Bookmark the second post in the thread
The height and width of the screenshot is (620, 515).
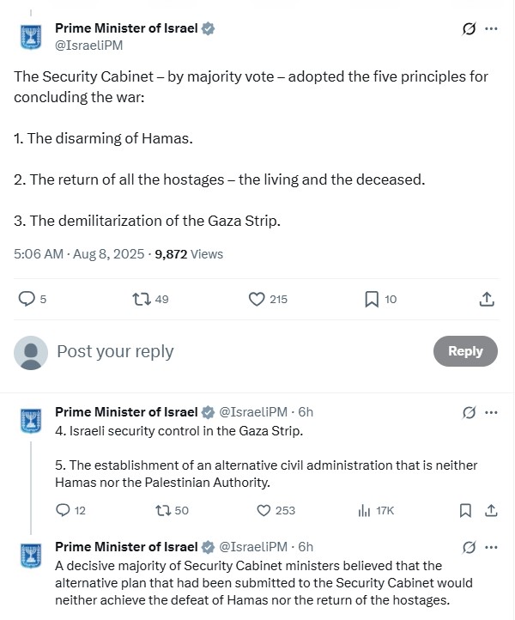tap(465, 510)
